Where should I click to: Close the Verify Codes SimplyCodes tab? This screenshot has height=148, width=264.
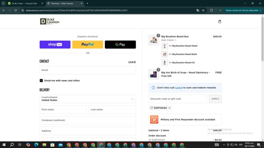coord(42,3)
